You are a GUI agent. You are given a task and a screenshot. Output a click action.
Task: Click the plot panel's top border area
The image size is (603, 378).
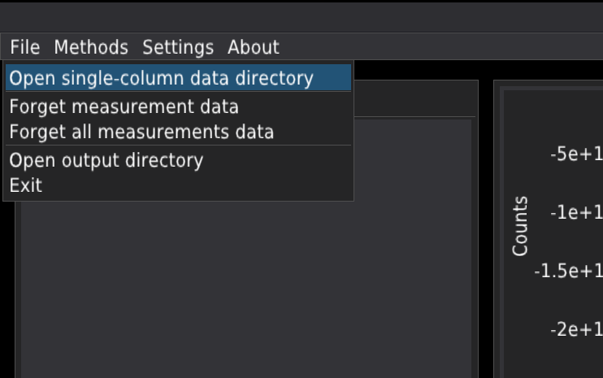point(549,85)
